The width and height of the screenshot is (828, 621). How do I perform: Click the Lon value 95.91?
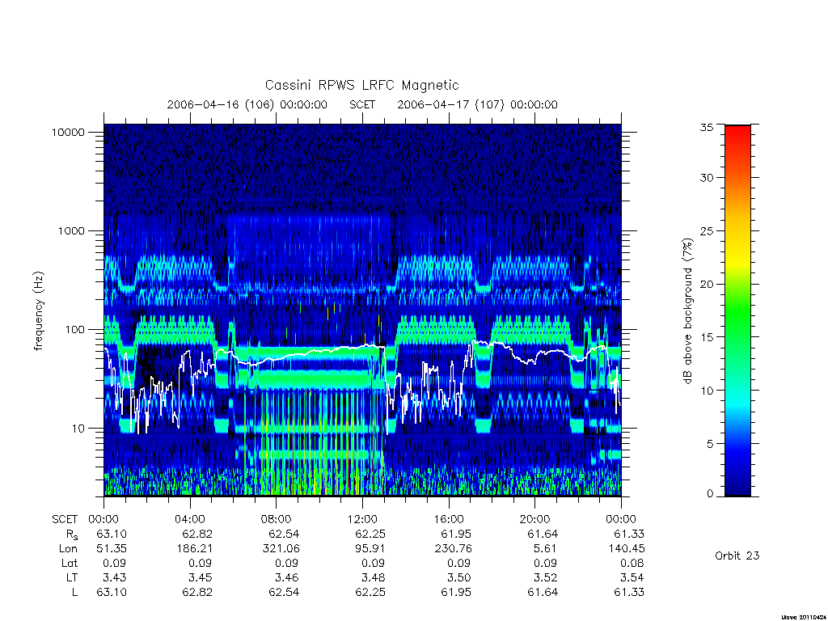(x=370, y=549)
